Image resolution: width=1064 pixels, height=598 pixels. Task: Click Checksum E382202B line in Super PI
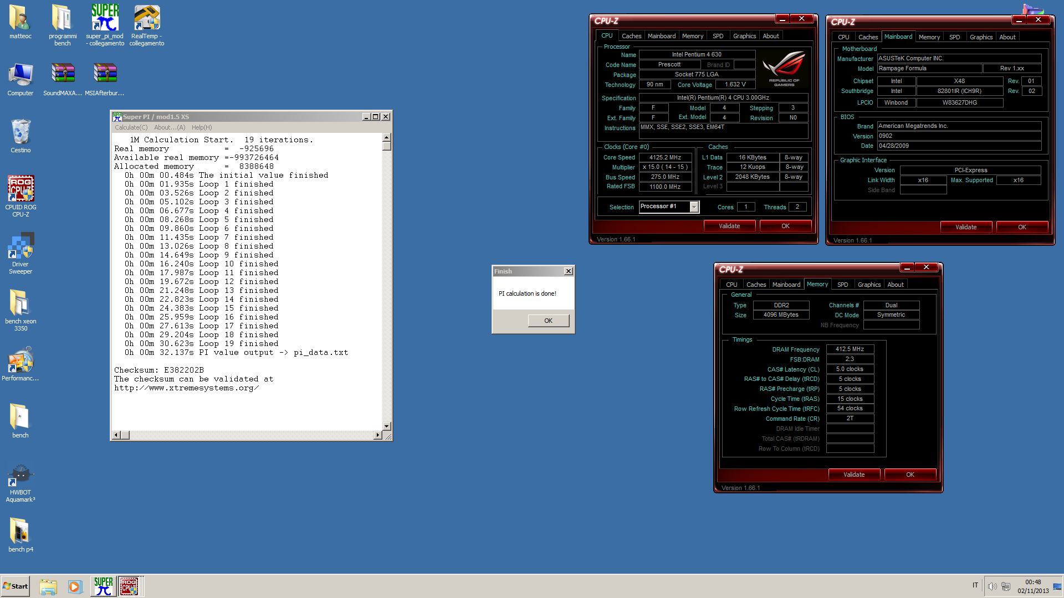click(x=159, y=370)
